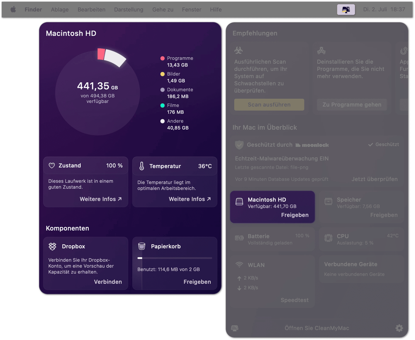Click the CPU 42°C reading
Screen dimensions: 415x340
click(x=393, y=236)
